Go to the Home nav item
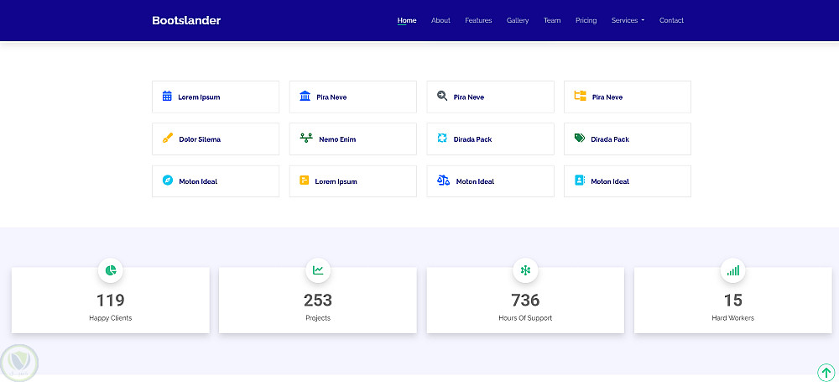Image resolution: width=839 pixels, height=382 pixels. [407, 20]
